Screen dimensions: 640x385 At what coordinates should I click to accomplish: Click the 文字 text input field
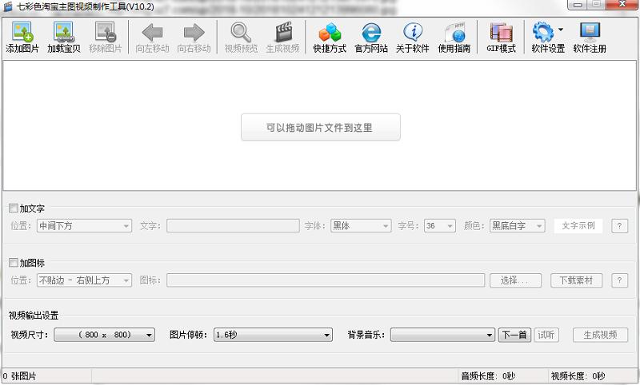pyautogui.click(x=233, y=226)
